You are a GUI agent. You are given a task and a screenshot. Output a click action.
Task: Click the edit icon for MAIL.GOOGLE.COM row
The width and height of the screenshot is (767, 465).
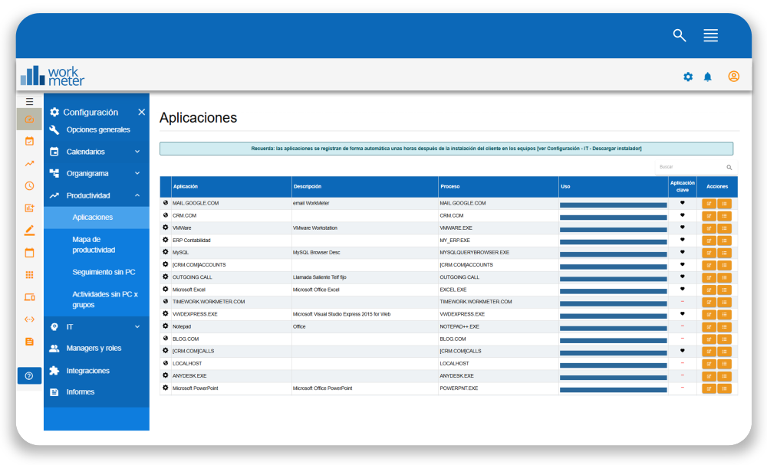(709, 204)
